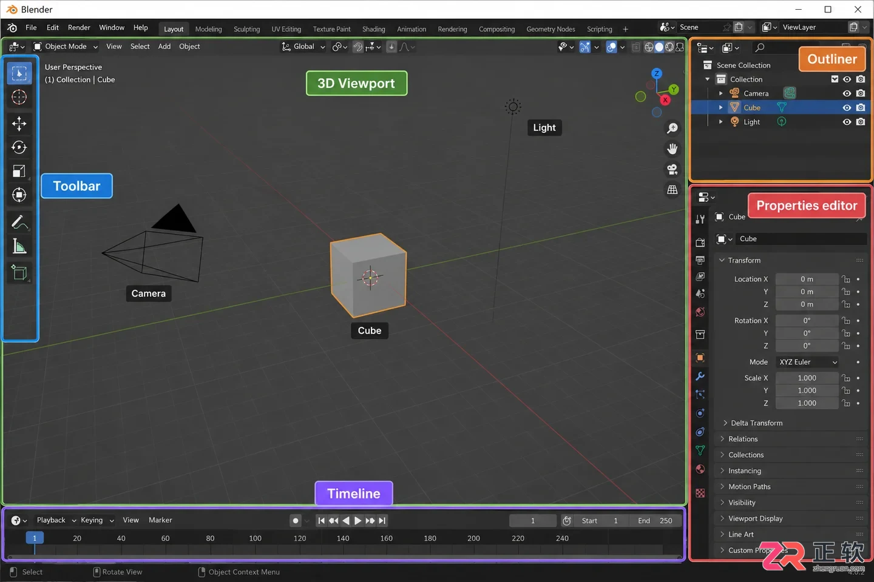Open the Render menu
Screen dimensions: 874x582
79,28
